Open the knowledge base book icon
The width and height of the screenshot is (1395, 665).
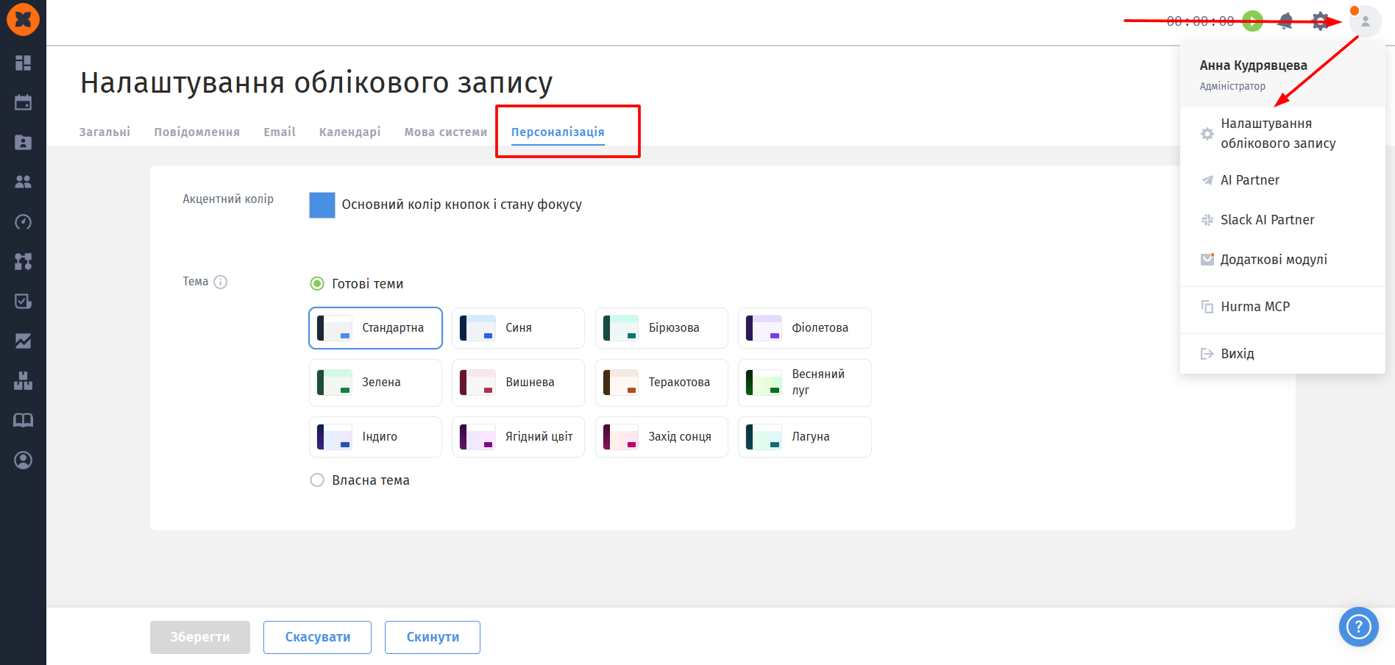click(23, 420)
